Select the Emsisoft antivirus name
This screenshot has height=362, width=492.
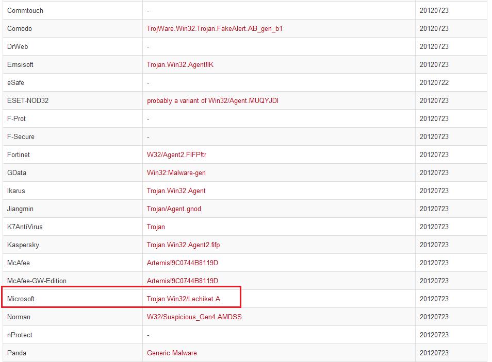point(20,64)
